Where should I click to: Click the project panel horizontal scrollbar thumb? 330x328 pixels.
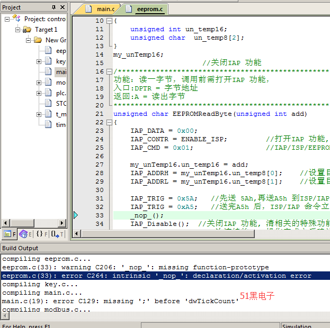pyautogui.click(x=22, y=223)
